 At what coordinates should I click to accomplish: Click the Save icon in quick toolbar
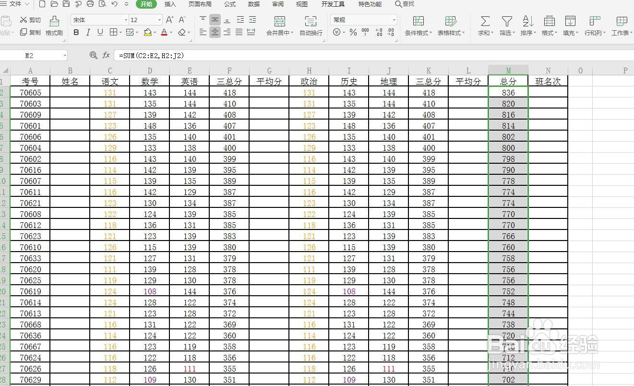coord(66,4)
